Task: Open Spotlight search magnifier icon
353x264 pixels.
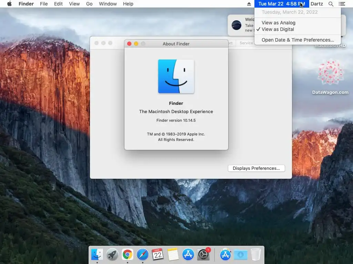Action: click(x=331, y=4)
